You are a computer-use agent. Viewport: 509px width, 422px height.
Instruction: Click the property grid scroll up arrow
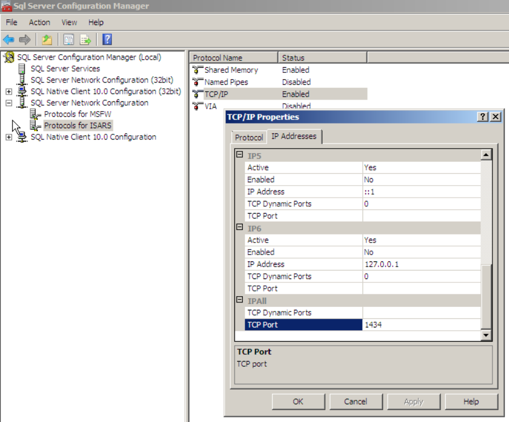486,155
